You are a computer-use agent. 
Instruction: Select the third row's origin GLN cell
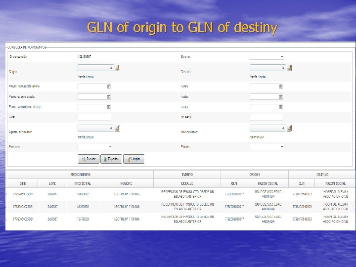[x=234, y=219]
